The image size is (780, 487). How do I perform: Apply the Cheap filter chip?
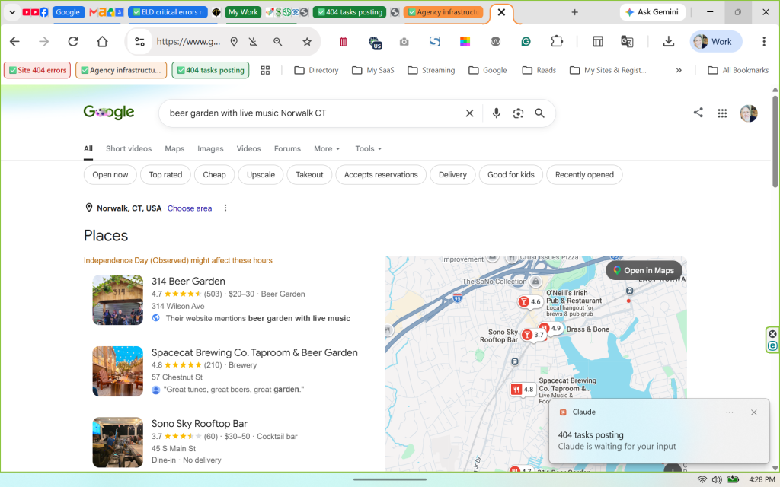214,175
